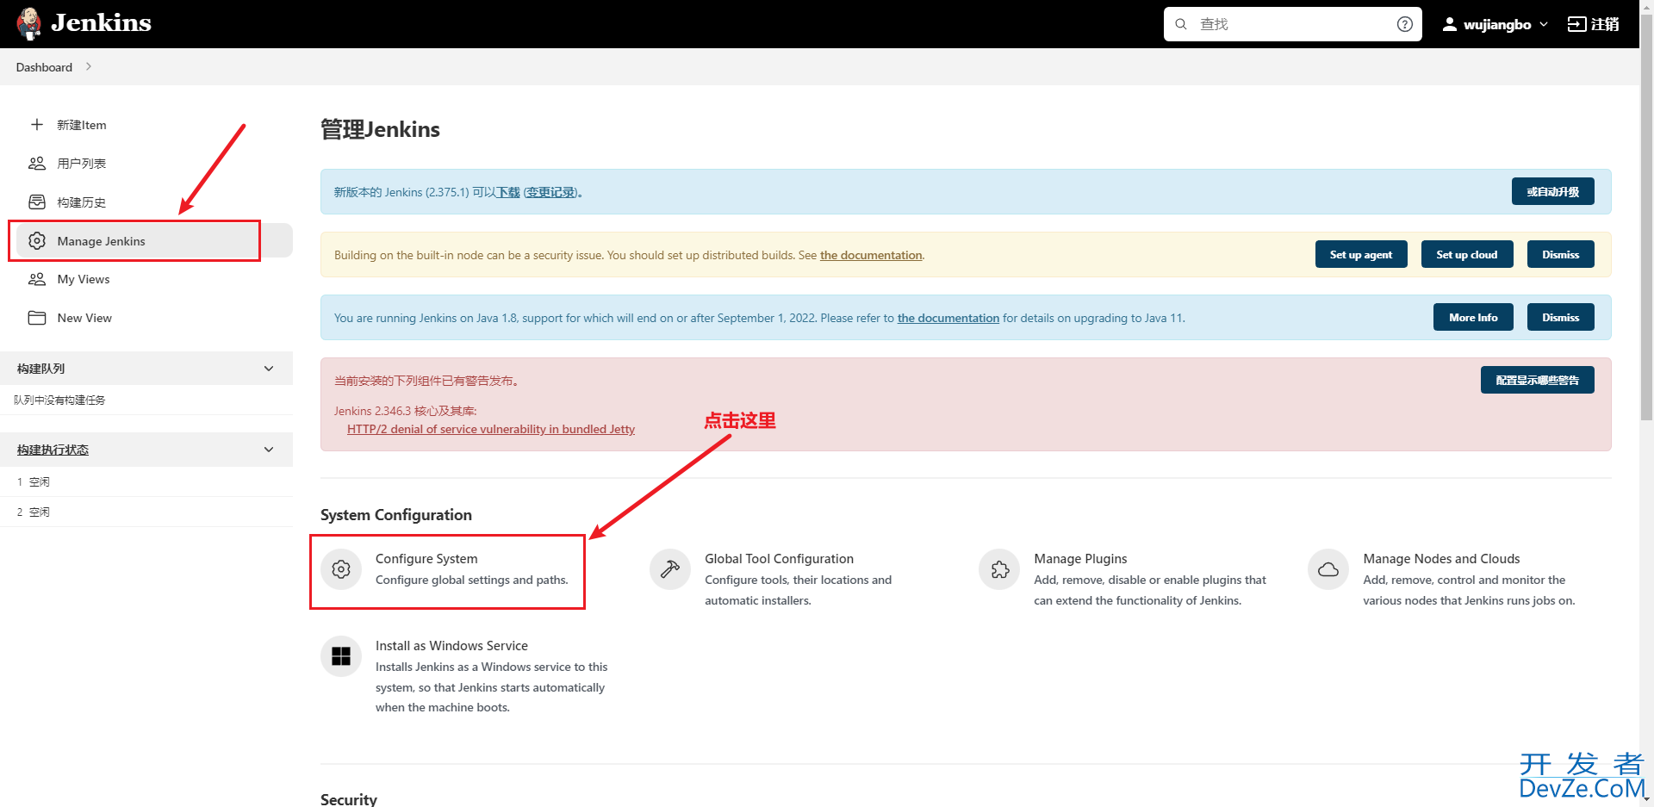Click 队列中没有构建任务 text

[59, 400]
